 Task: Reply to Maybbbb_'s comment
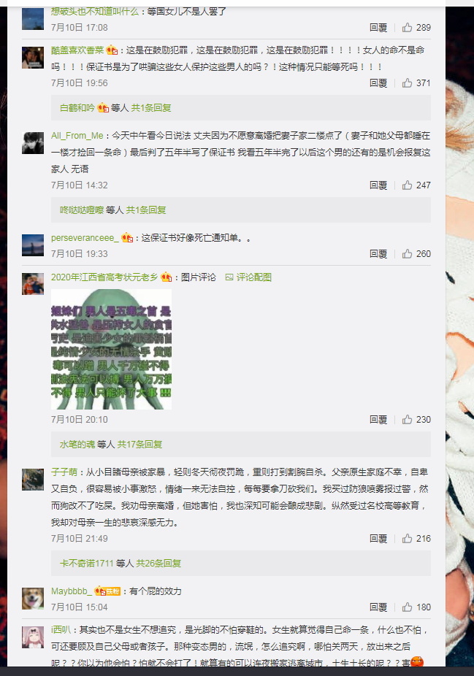[378, 607]
